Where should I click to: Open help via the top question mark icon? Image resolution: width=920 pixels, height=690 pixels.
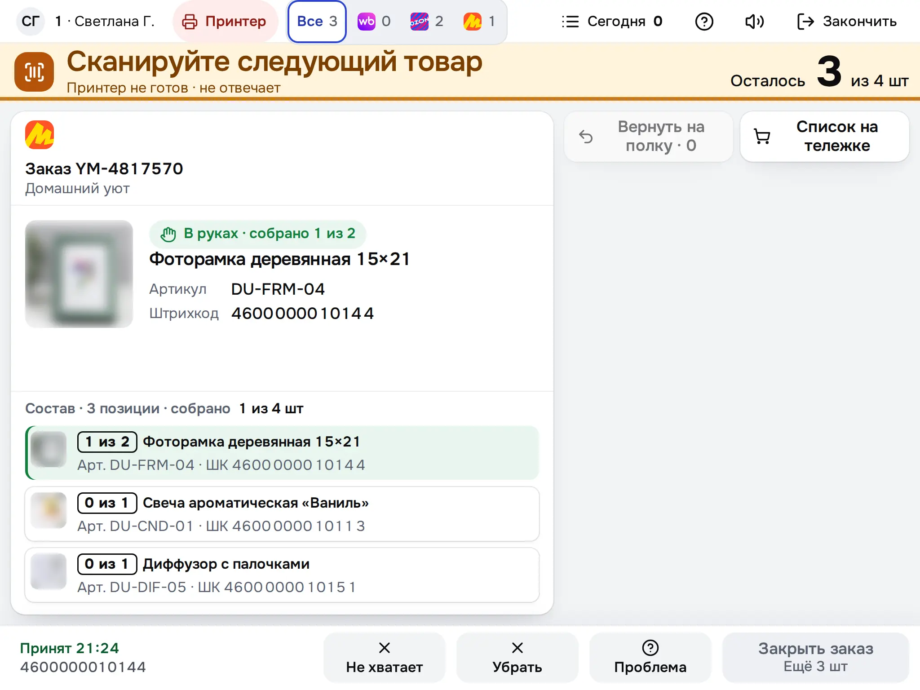704,21
